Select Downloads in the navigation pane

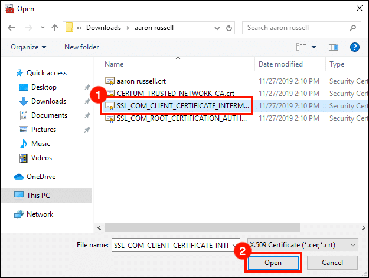point(48,101)
